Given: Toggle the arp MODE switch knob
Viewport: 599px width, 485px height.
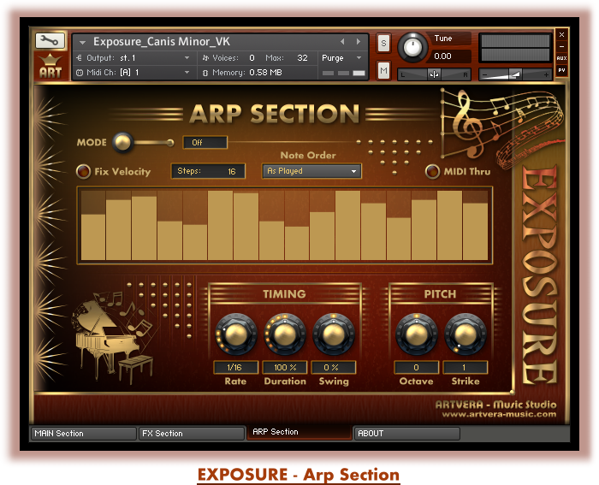Looking at the screenshot, I should tap(123, 142).
